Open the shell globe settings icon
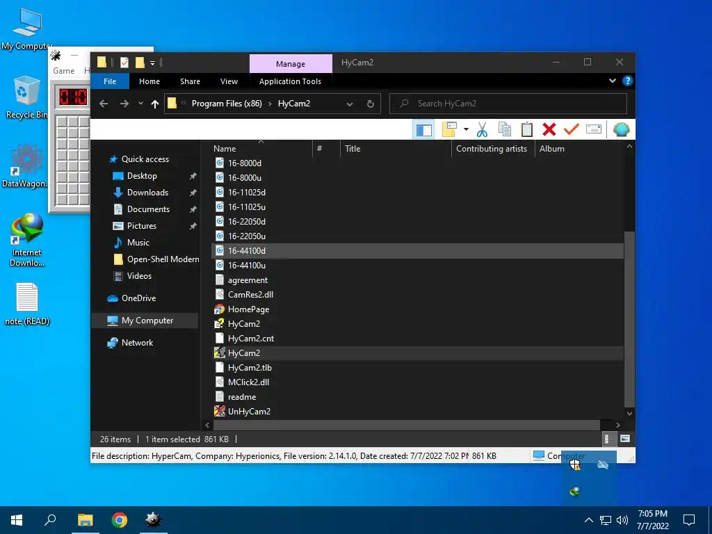712x534 pixels. [x=621, y=130]
